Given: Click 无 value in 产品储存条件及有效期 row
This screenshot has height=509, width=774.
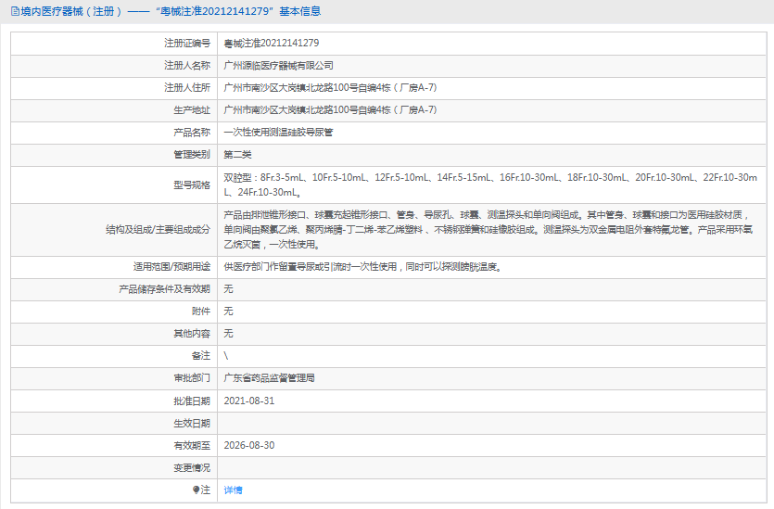Looking at the screenshot, I should pyautogui.click(x=228, y=289).
